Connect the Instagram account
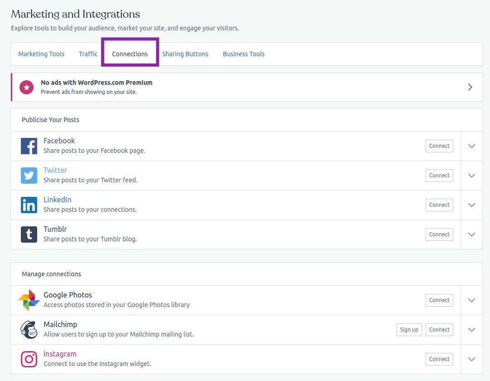Viewport: 490px width, 381px height. coord(439,359)
